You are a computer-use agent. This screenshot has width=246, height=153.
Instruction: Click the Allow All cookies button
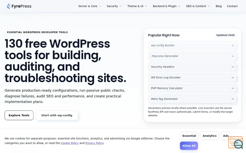[189, 146]
